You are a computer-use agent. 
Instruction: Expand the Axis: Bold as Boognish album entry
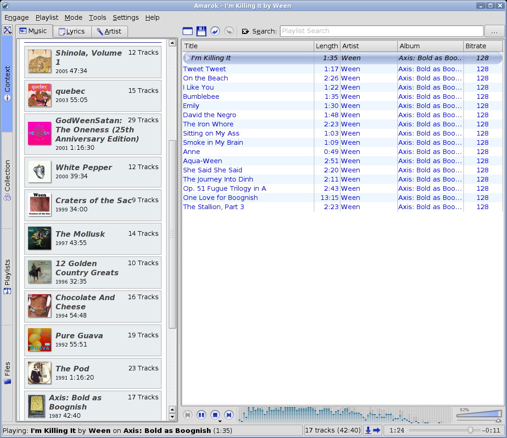tap(93, 406)
